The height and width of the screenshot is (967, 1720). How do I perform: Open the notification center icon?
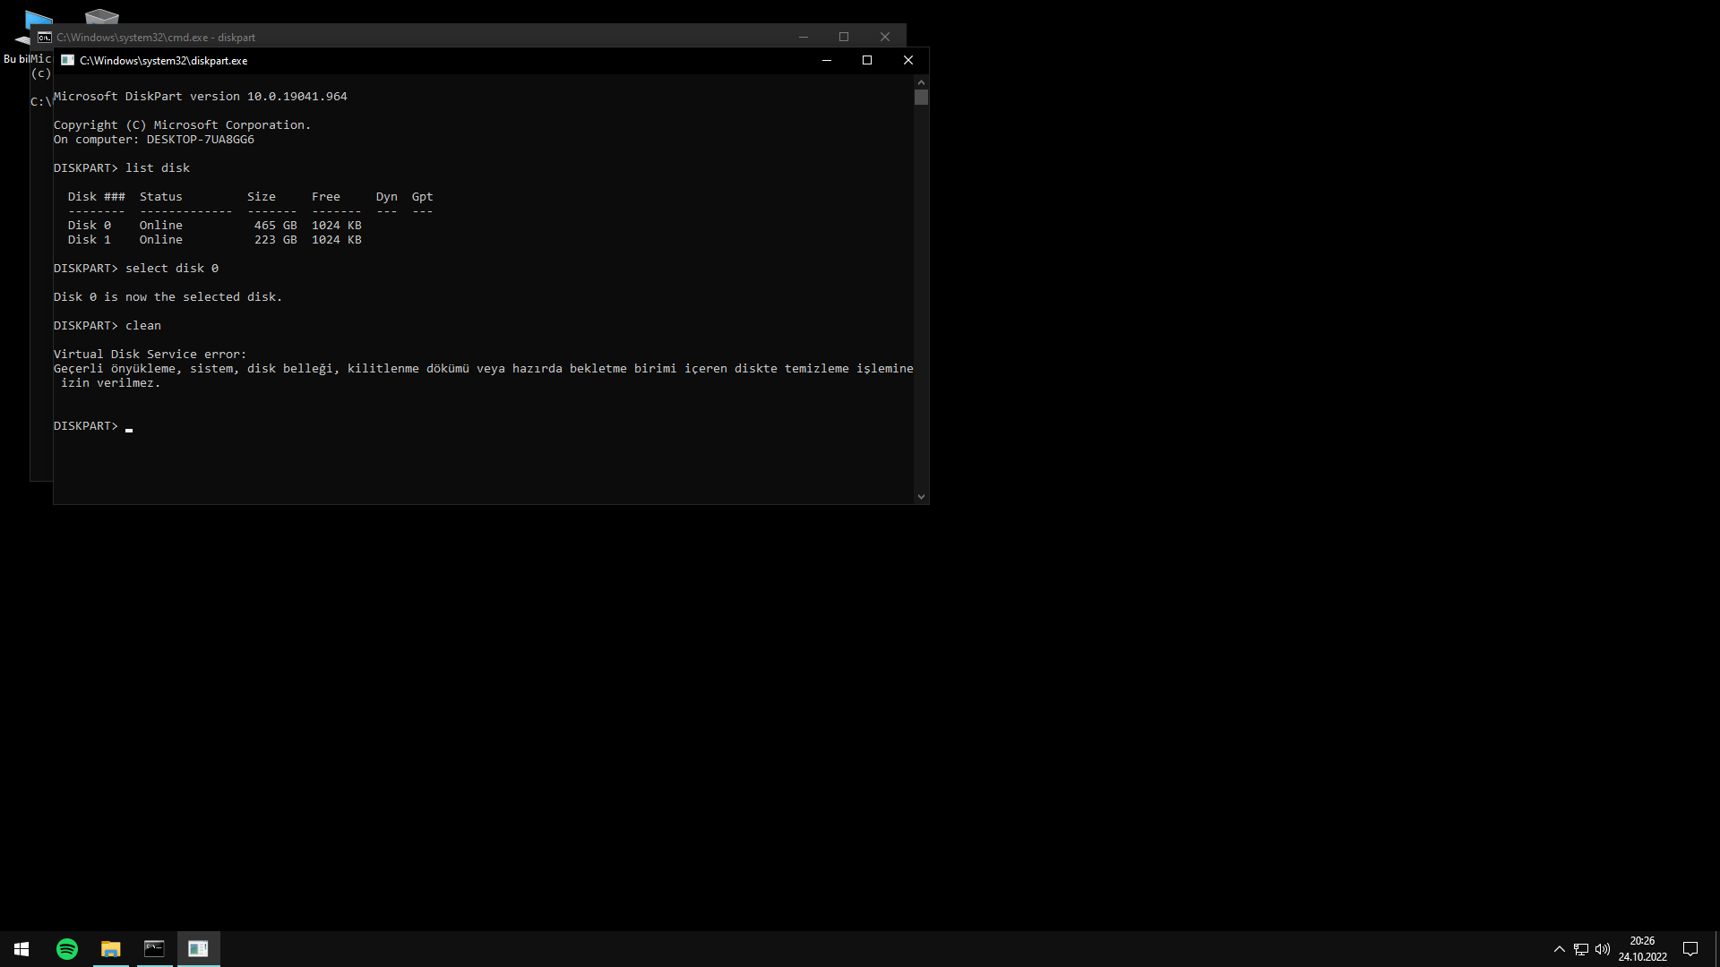(1690, 949)
